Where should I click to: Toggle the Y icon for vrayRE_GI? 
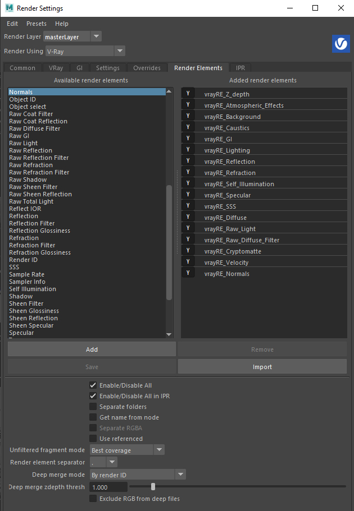[188, 138]
